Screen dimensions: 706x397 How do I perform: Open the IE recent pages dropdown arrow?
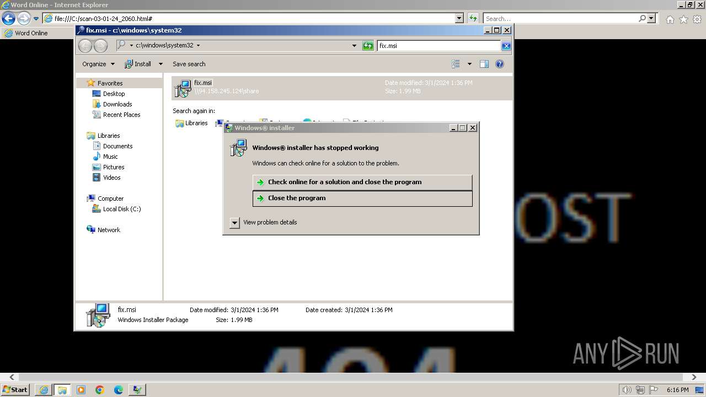click(x=36, y=18)
